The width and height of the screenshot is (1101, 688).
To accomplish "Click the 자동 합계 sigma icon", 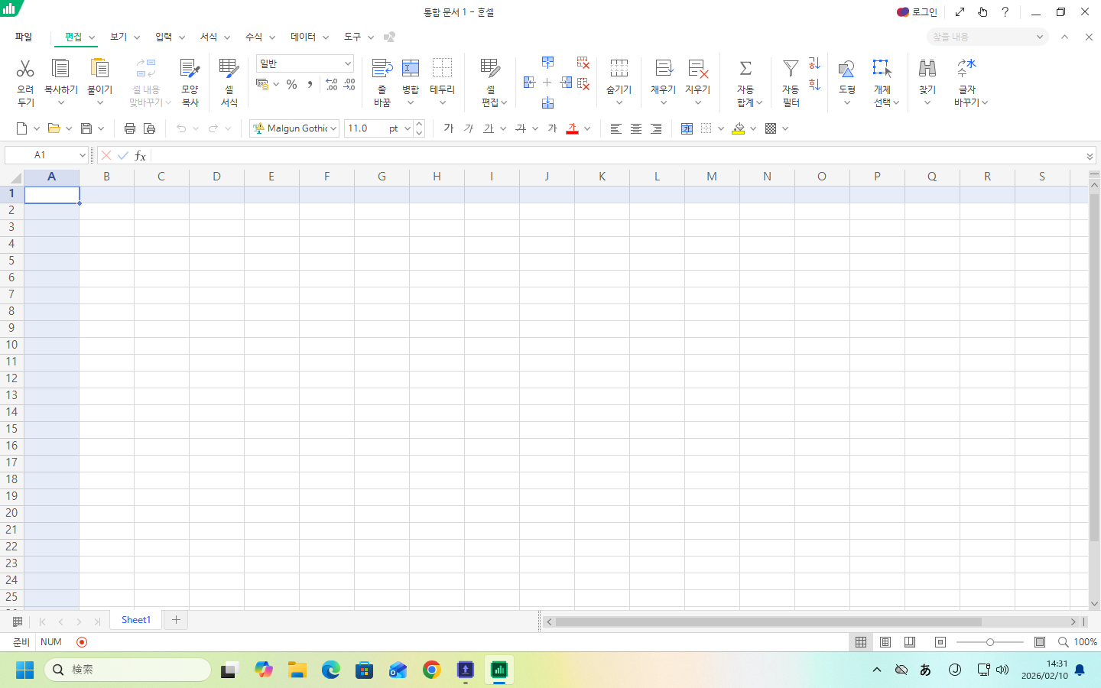I will coord(745,69).
